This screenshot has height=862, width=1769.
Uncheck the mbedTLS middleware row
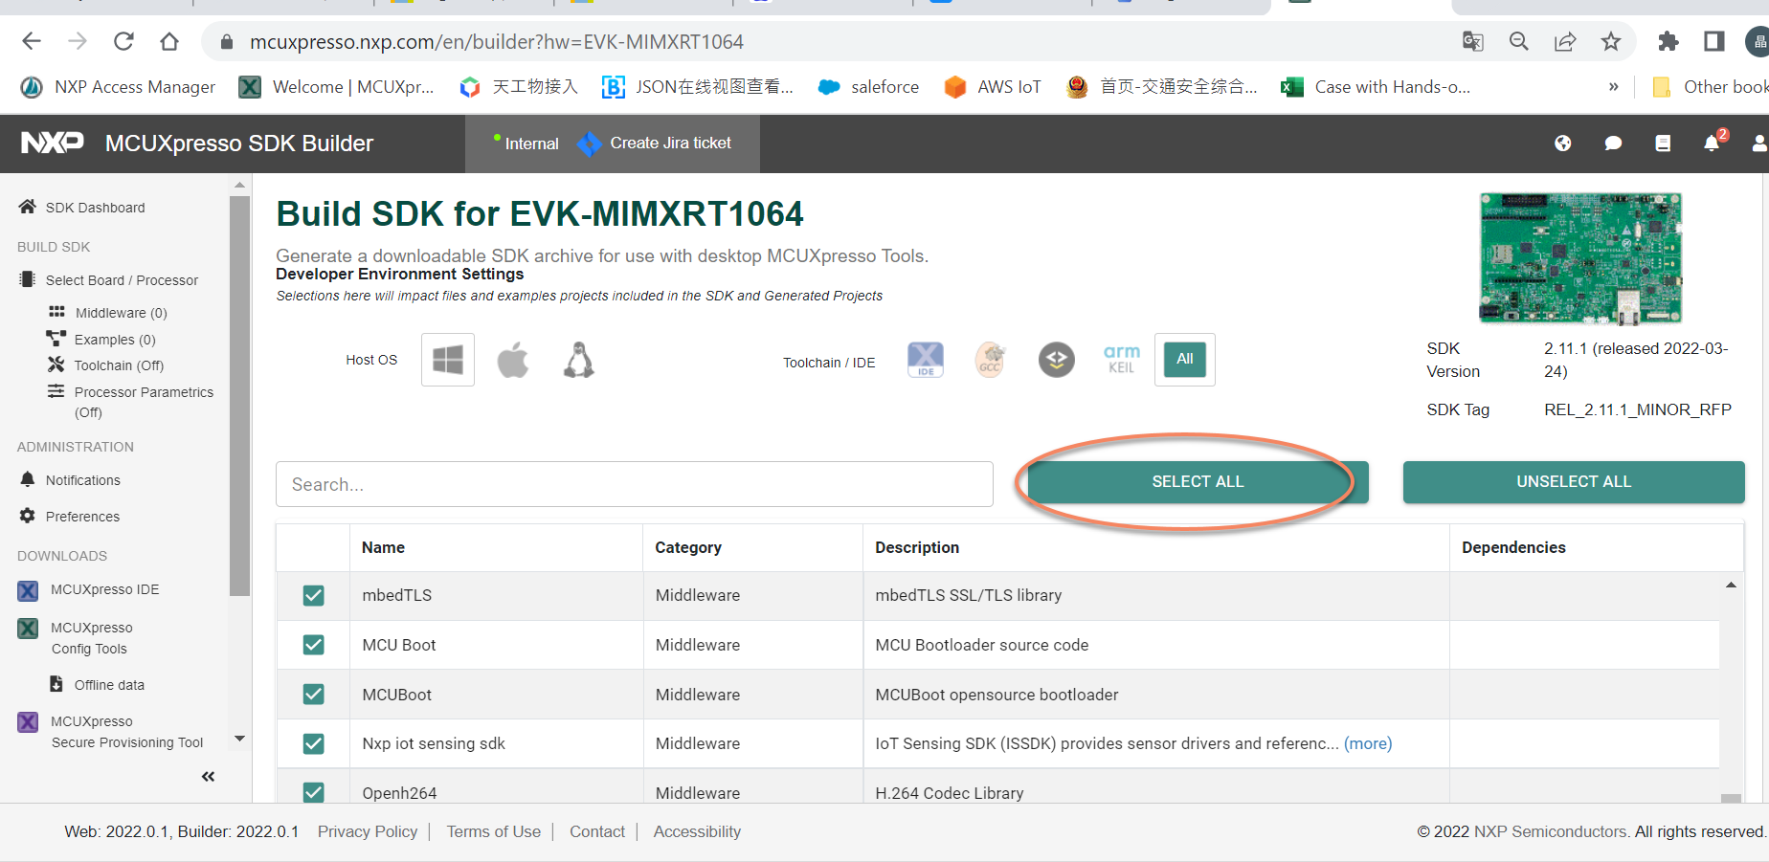(313, 595)
